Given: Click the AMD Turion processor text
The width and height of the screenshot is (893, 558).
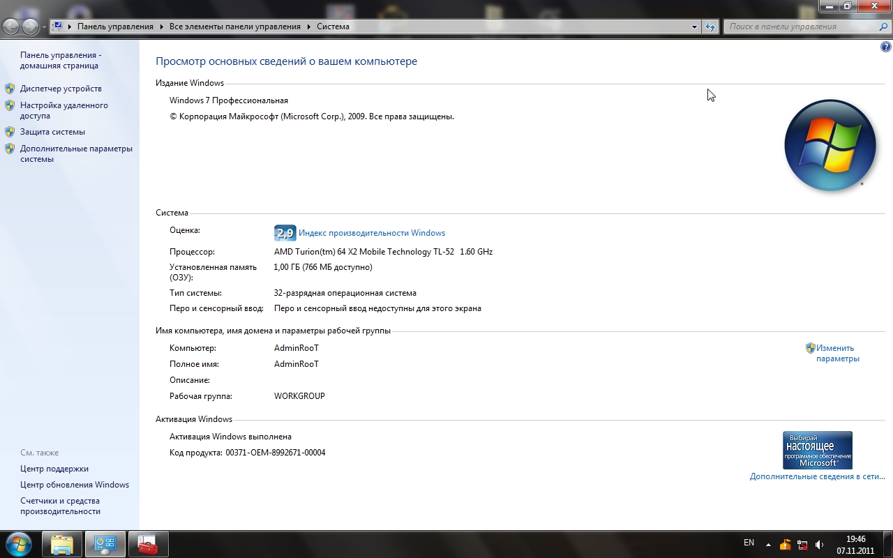Looking at the screenshot, I should [384, 252].
